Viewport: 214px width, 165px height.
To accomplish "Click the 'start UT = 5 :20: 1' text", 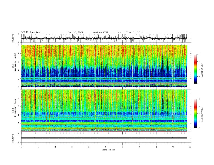I will coord(131,32).
